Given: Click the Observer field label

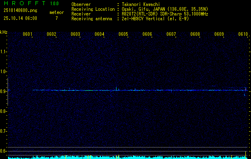Looking at the screenshot, I should (81, 4).
